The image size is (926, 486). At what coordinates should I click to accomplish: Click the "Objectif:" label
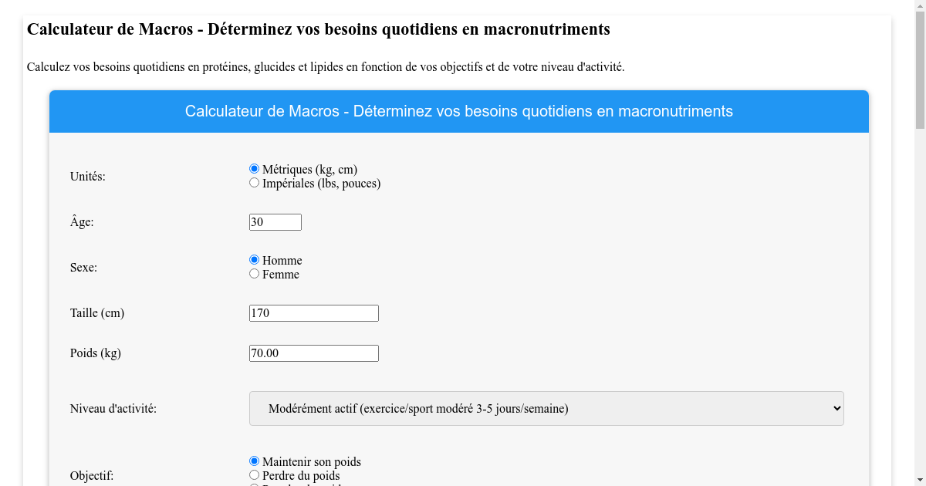91,475
